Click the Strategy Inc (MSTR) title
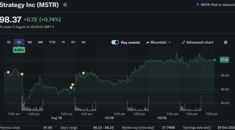Screen dimensions: 235x130 [x=29, y=5]
